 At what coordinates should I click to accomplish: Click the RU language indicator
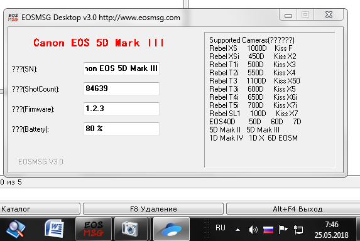coord(220,228)
